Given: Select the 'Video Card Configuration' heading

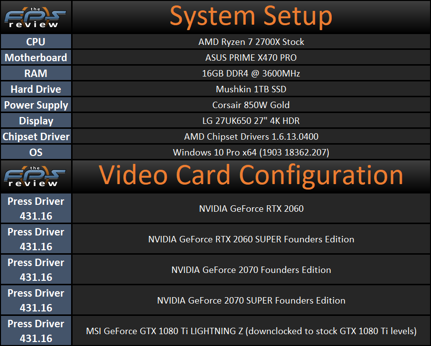Looking at the screenshot, I should tap(251, 175).
